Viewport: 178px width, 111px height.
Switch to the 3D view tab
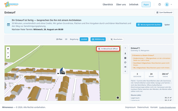(x=66, y=39)
